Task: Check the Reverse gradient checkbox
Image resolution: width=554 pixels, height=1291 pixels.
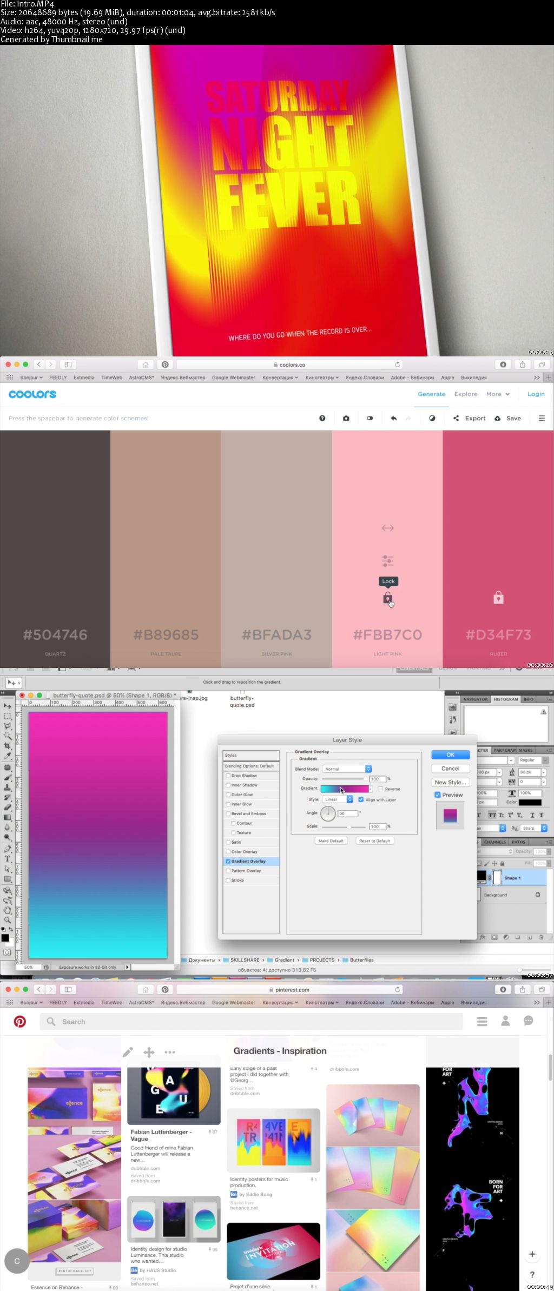Action: [380, 789]
